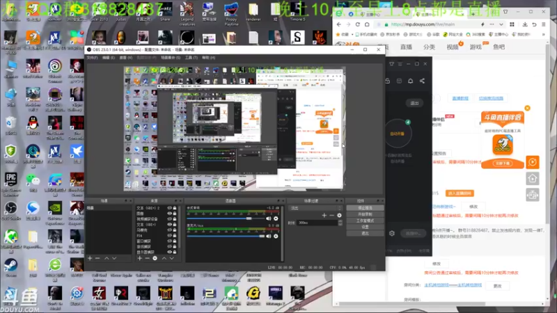Open browser extensions grid icon

point(512,24)
